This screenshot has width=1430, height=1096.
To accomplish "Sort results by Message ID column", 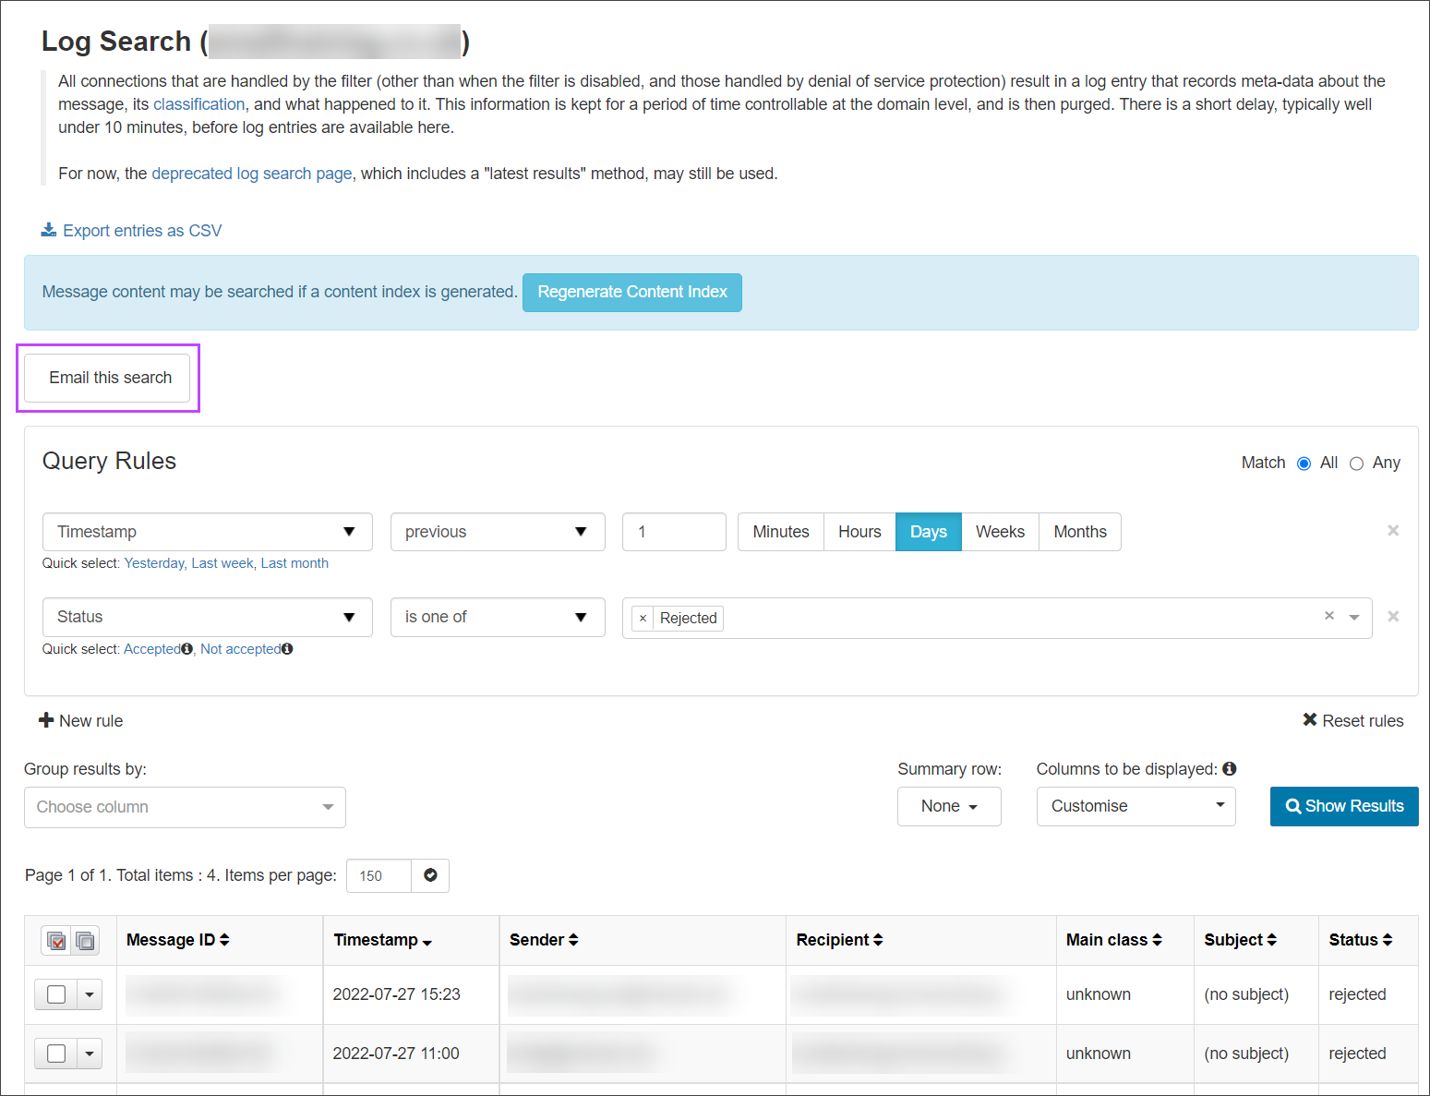I will 177,940.
